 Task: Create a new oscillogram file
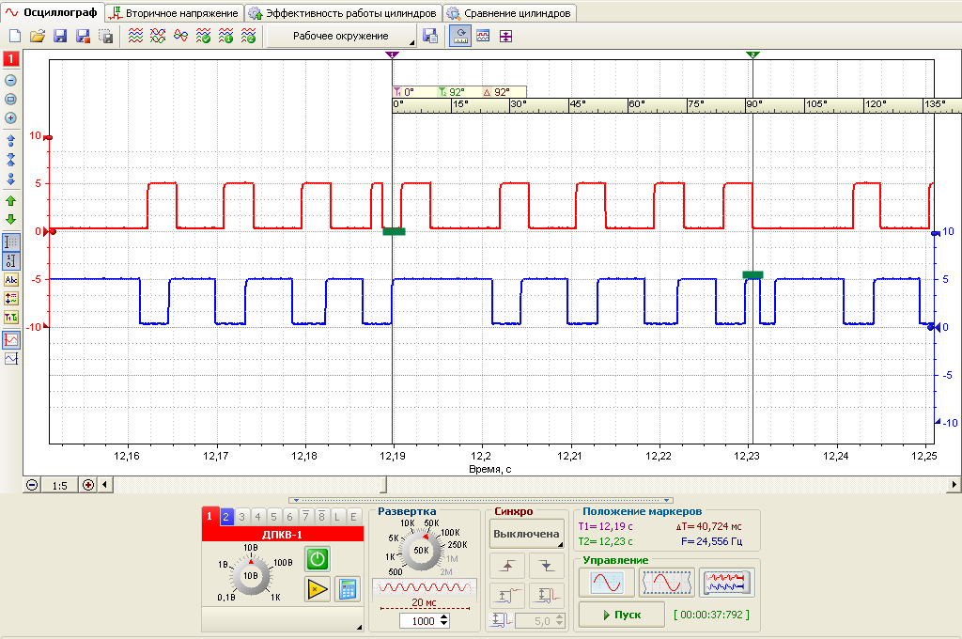15,37
